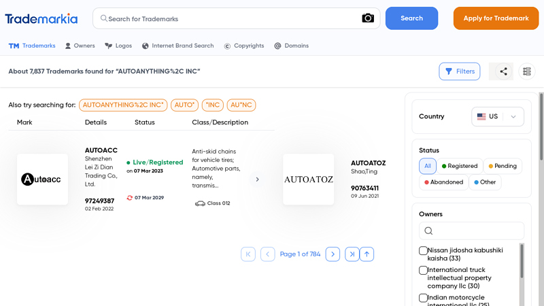Click the Page 1 of 784 label
Screen dimensions: 544x306
300,254
